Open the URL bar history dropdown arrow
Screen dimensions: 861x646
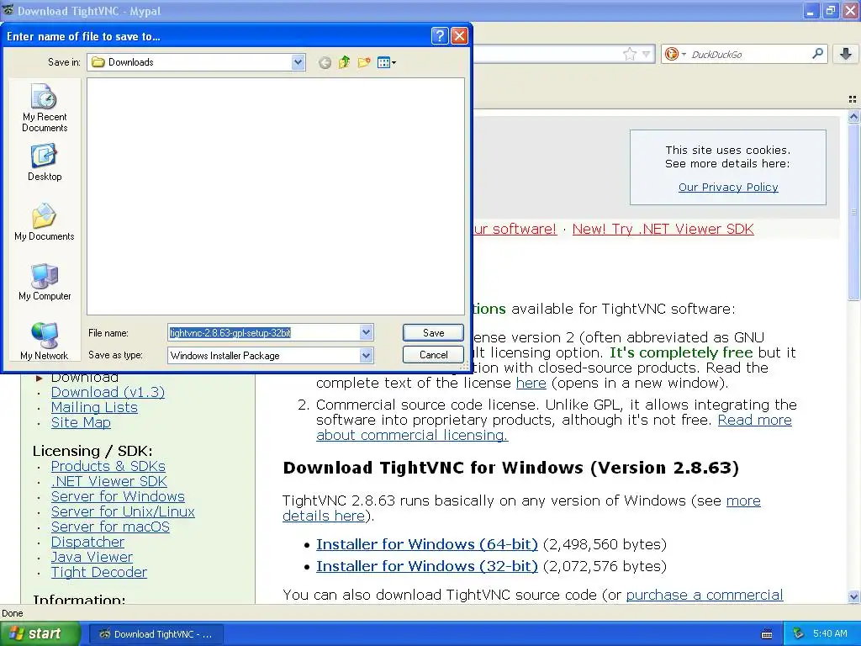click(647, 54)
